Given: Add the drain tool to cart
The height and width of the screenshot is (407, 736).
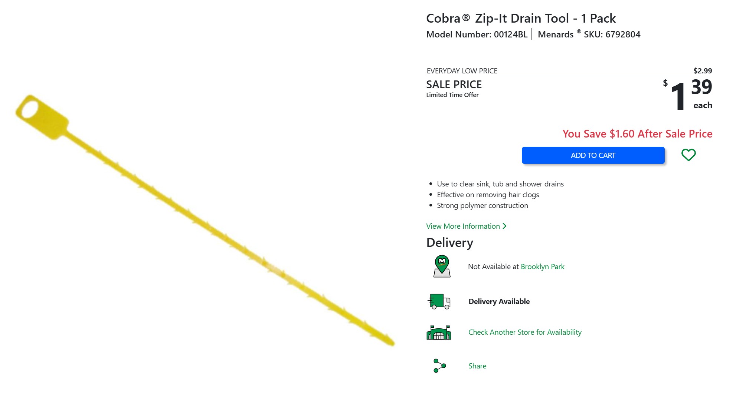Looking at the screenshot, I should point(593,155).
